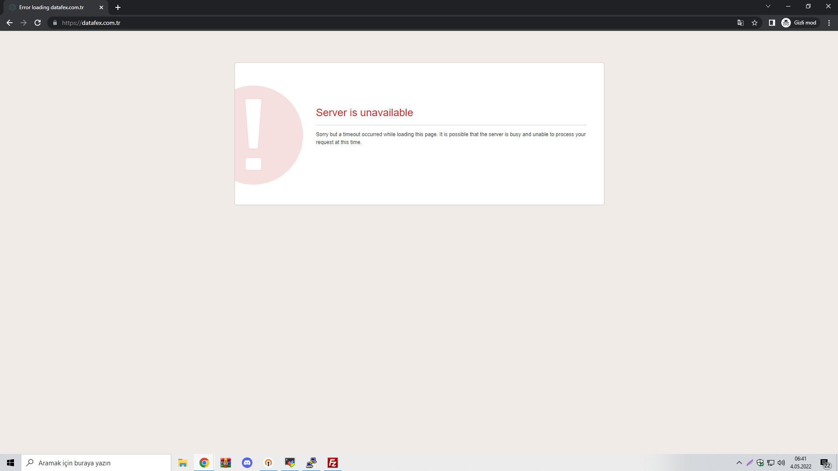The image size is (838, 471).
Task: Go back to the previous page
Action: pos(10,23)
